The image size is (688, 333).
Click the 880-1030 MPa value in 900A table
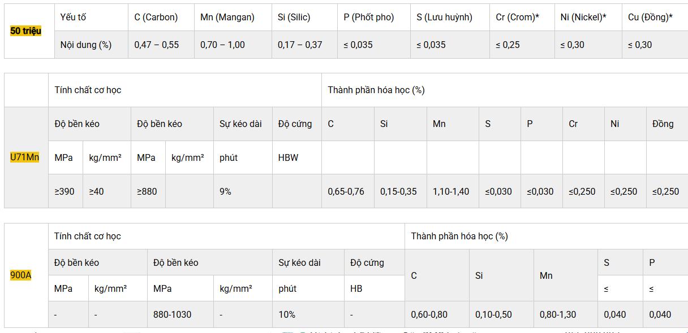pos(173,314)
